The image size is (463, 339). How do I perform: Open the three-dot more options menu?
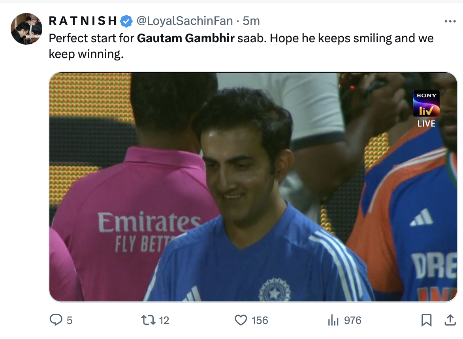click(x=450, y=21)
